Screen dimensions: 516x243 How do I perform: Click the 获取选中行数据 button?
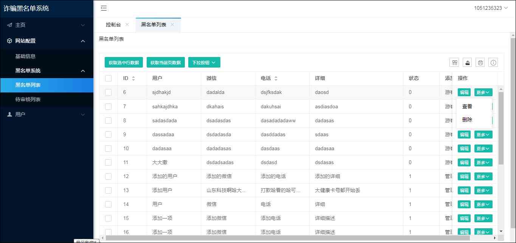[x=124, y=63]
